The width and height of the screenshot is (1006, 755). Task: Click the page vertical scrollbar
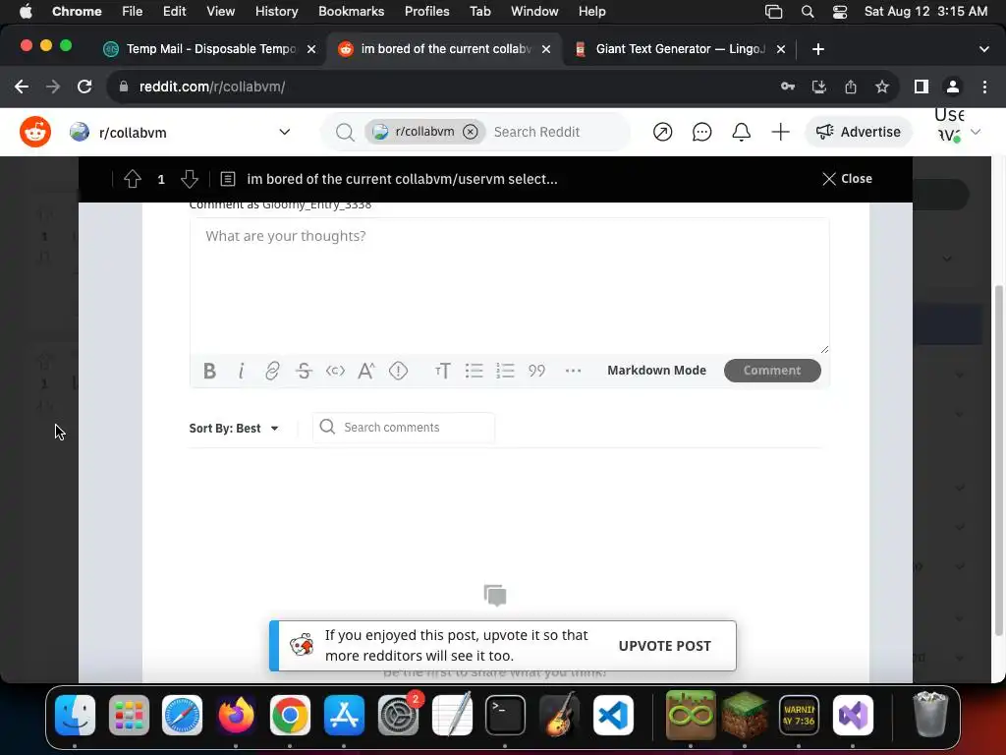pyautogui.click(x=998, y=459)
